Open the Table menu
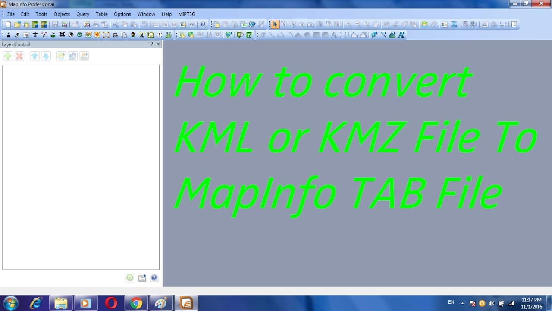 [102, 14]
